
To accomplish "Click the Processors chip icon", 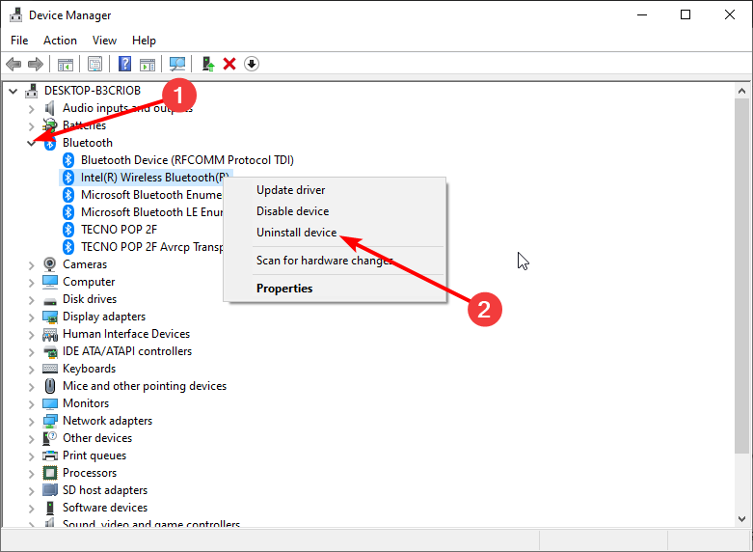I will pos(50,473).
